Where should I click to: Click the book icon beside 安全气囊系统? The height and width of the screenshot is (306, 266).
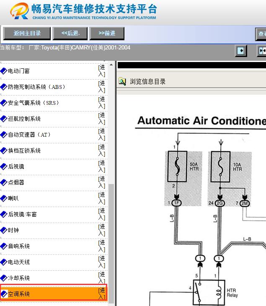(x=4, y=103)
